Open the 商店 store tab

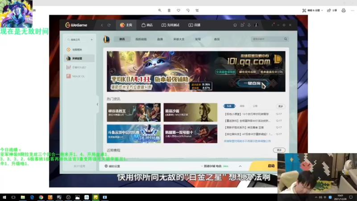coord(147,25)
